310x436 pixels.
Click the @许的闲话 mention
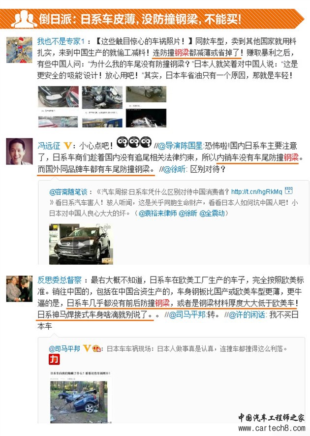[248, 315]
